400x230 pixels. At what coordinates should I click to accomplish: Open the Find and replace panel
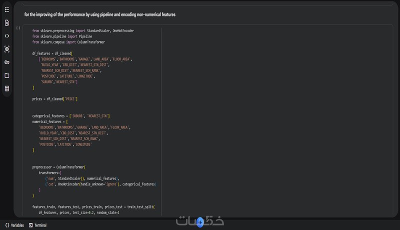(x=7, y=22)
